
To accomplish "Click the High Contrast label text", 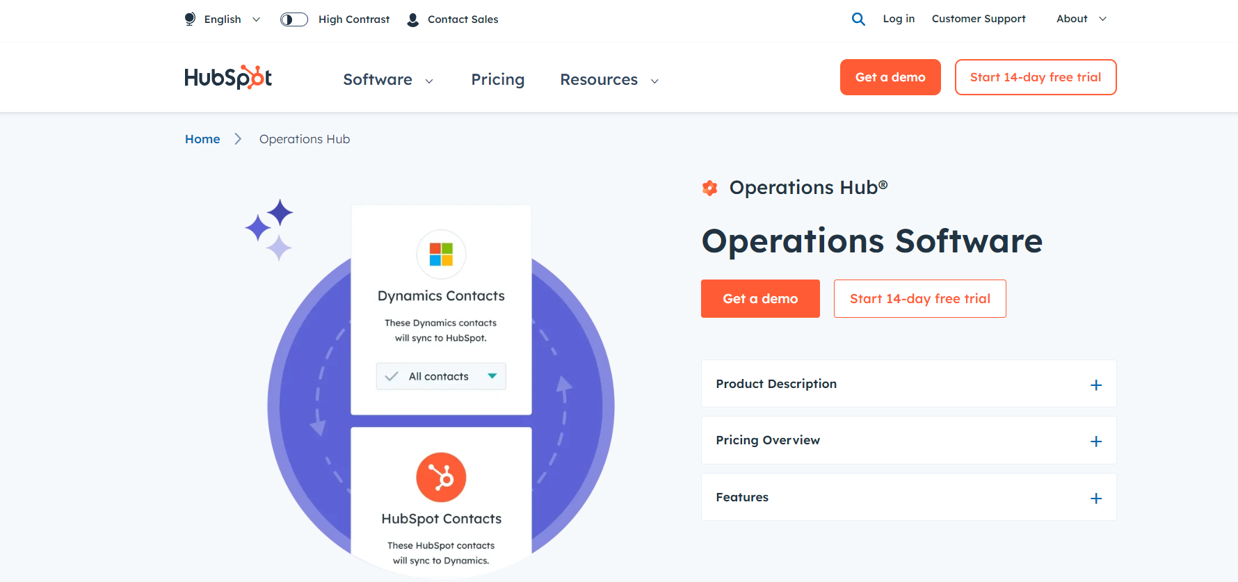I will click(x=354, y=19).
